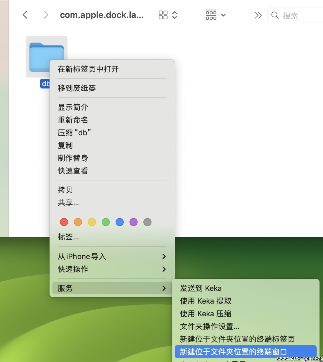This screenshot has height=362, width=323.
Task: Choose 使用 Keka 提取 service
Action: 246,301
